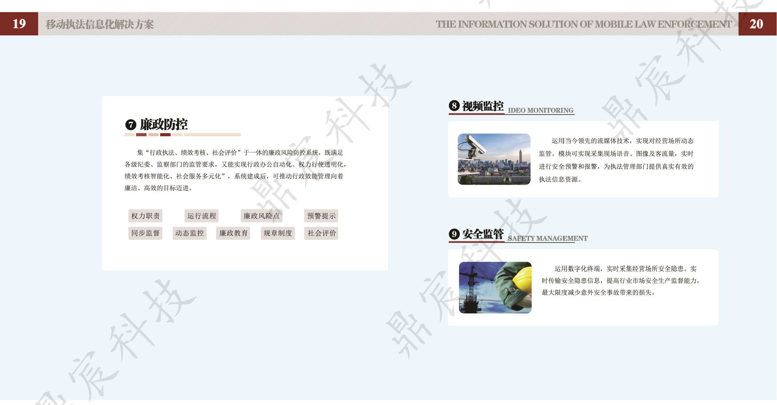Click the 廉政教育 tag
This screenshot has width=777, height=405.
(233, 233)
